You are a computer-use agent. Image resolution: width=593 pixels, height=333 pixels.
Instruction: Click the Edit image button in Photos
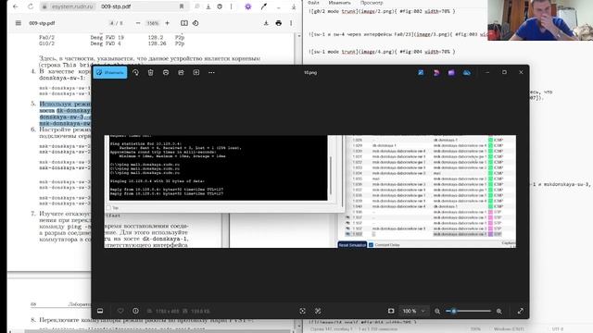(110, 72)
